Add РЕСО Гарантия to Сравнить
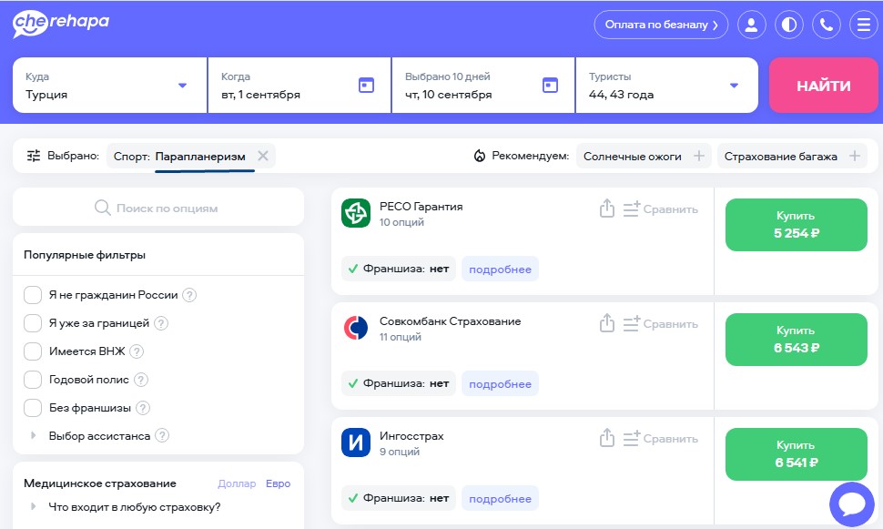This screenshot has height=529, width=883. coord(661,209)
